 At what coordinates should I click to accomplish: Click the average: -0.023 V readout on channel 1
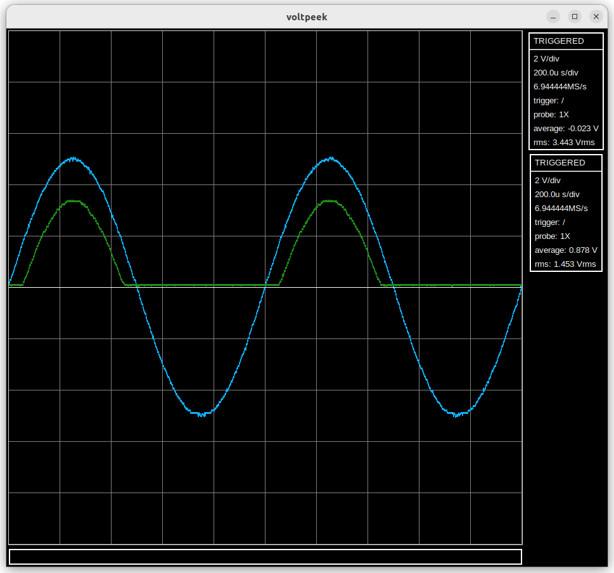565,128
